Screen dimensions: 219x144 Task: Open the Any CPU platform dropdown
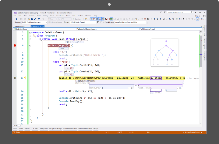click(x=64, y=19)
